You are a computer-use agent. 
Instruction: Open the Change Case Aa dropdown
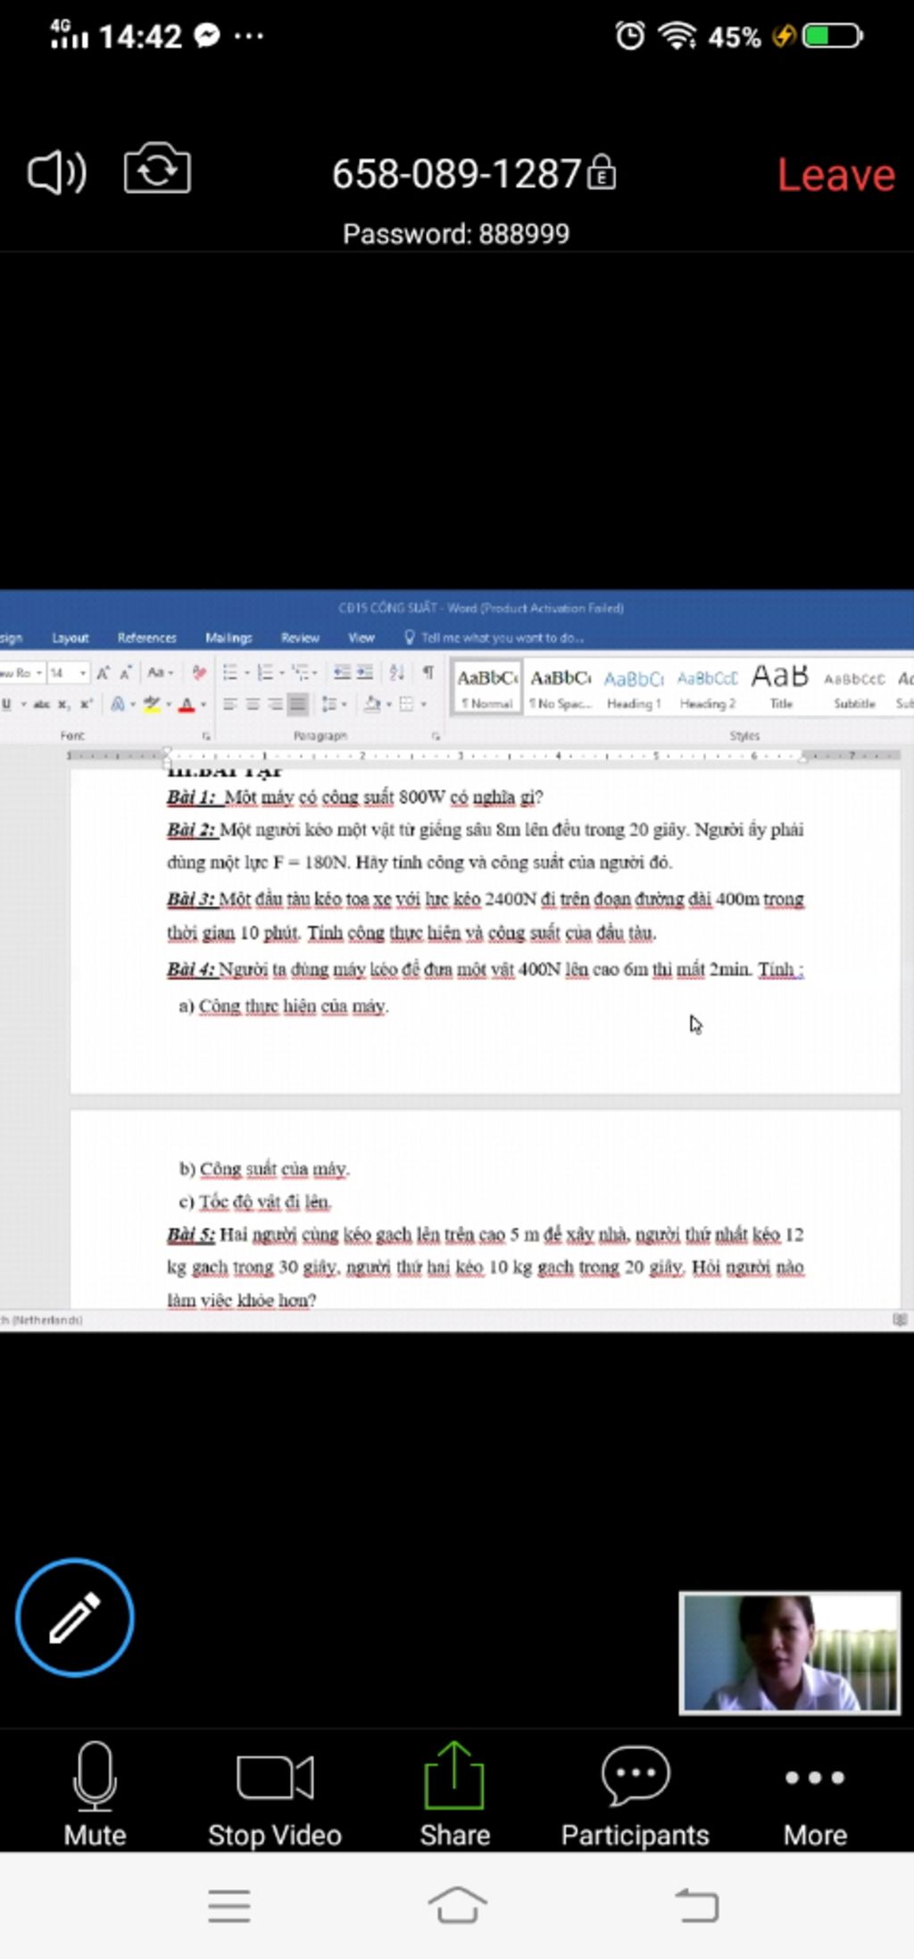pyautogui.click(x=160, y=672)
